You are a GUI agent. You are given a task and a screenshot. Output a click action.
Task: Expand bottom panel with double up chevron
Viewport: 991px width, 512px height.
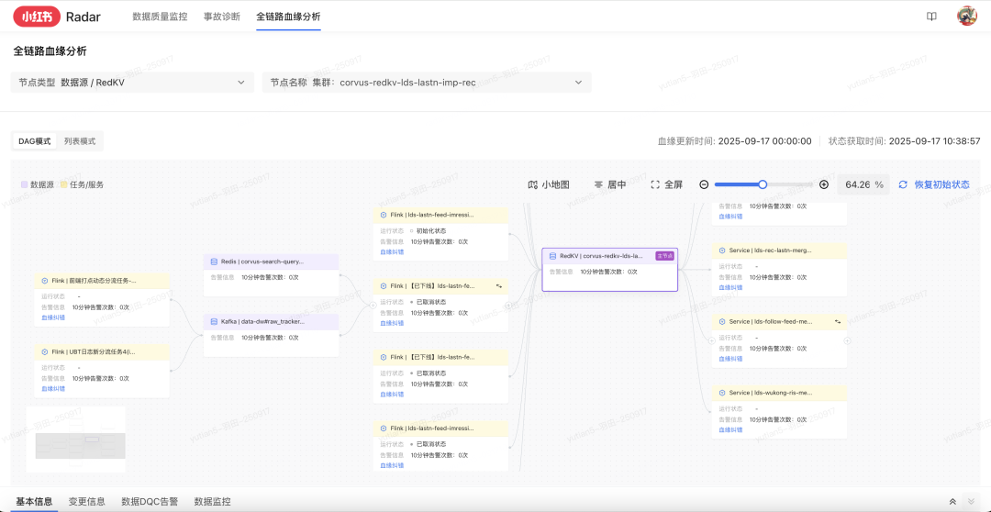click(x=952, y=501)
